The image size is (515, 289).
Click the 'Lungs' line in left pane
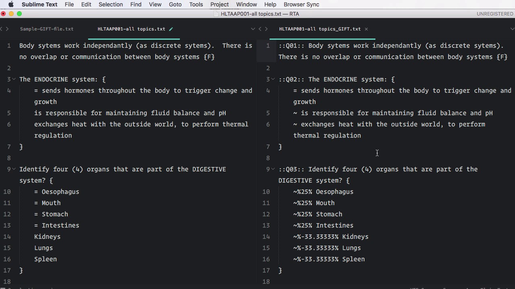43,248
